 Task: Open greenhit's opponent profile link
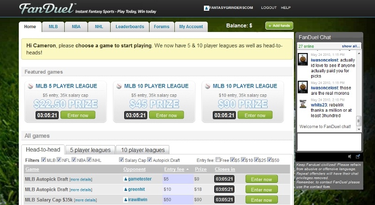pos(136,189)
